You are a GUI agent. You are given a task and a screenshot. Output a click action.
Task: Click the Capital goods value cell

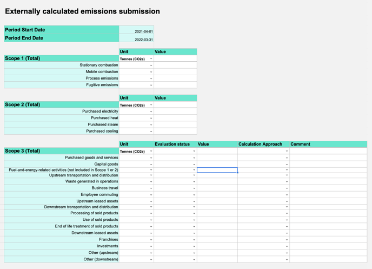pos(217,165)
